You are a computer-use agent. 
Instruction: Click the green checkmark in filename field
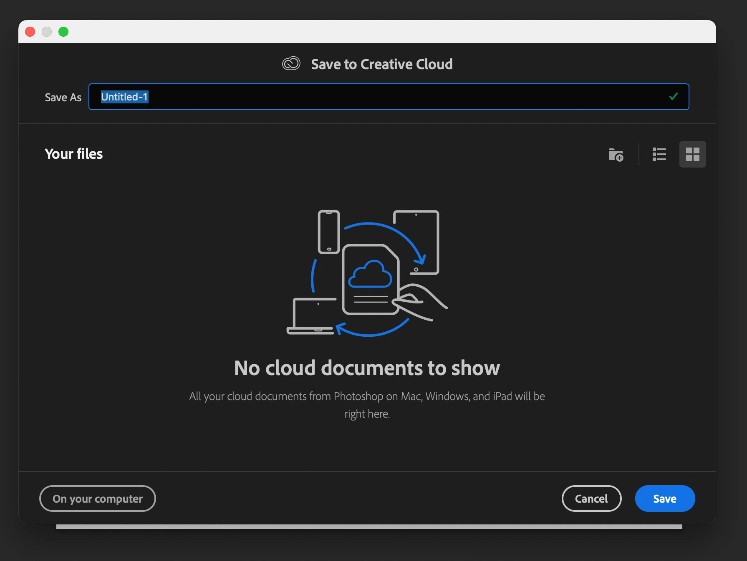point(673,97)
